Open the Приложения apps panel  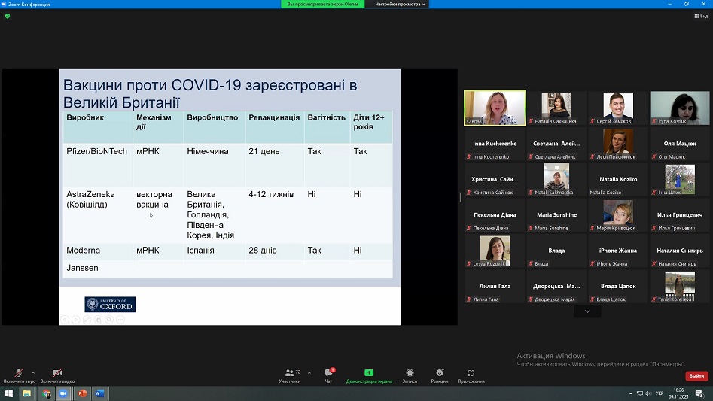471,374
